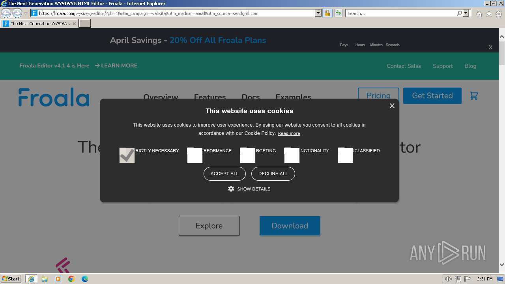Follow the LEARN MORE link
The width and height of the screenshot is (505, 284).
point(116,66)
